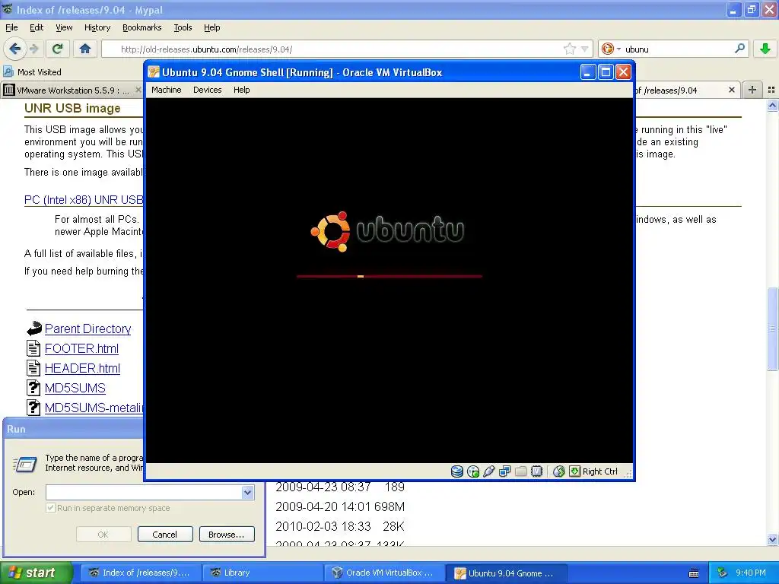Open Mypal Bookmarks menu
779x584 pixels.
(x=142, y=27)
